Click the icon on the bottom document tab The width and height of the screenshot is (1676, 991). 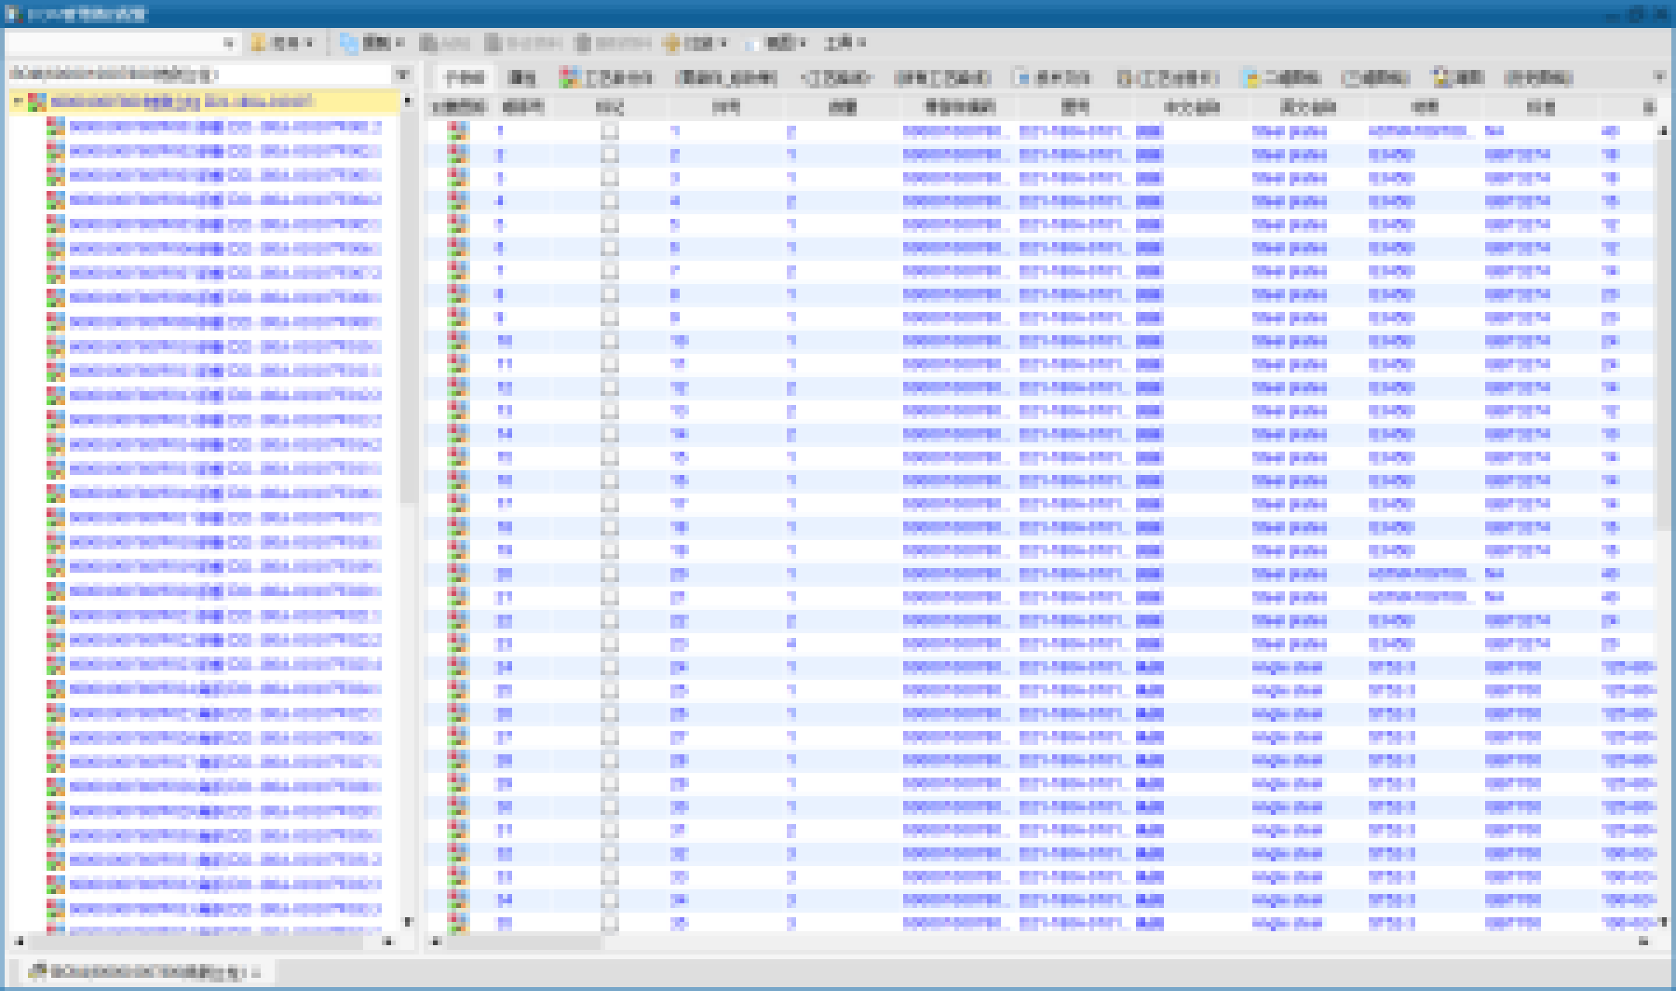(37, 971)
